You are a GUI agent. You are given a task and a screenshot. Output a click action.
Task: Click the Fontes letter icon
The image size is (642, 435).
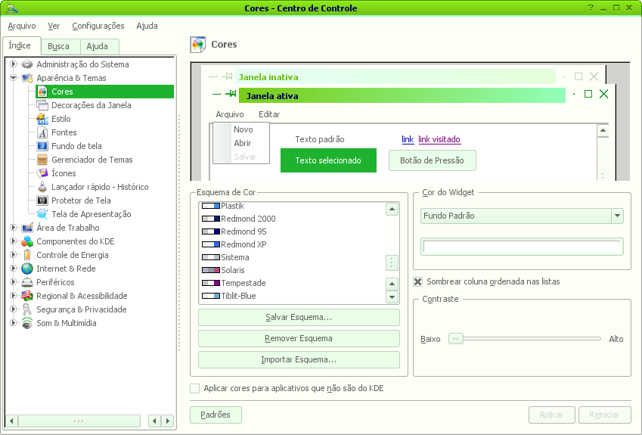[42, 132]
